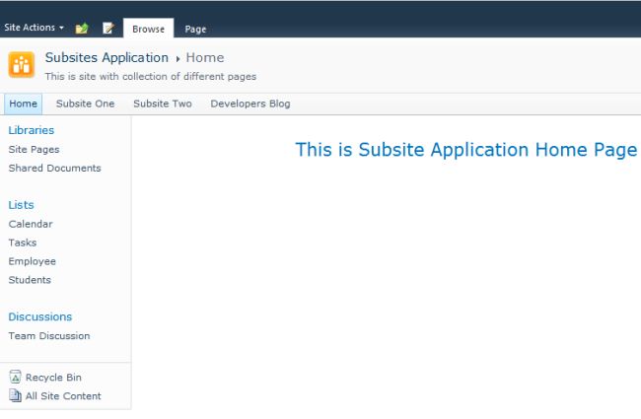This screenshot has height=419, width=641.
Task: Click the Home breadcrumb title
Action: [205, 57]
